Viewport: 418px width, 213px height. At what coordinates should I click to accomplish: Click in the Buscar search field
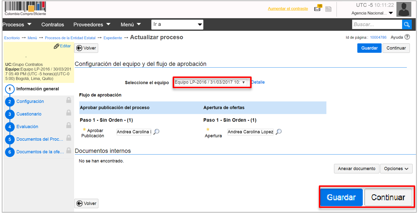pyautogui.click(x=377, y=24)
